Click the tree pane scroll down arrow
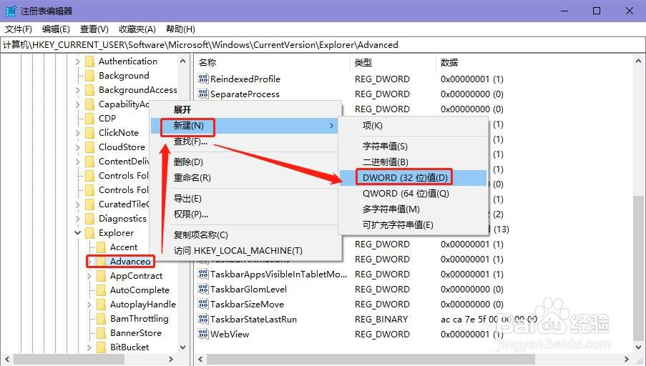 pyautogui.click(x=183, y=347)
